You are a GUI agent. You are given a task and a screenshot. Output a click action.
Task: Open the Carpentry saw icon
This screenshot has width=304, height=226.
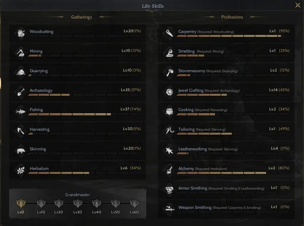(x=169, y=33)
